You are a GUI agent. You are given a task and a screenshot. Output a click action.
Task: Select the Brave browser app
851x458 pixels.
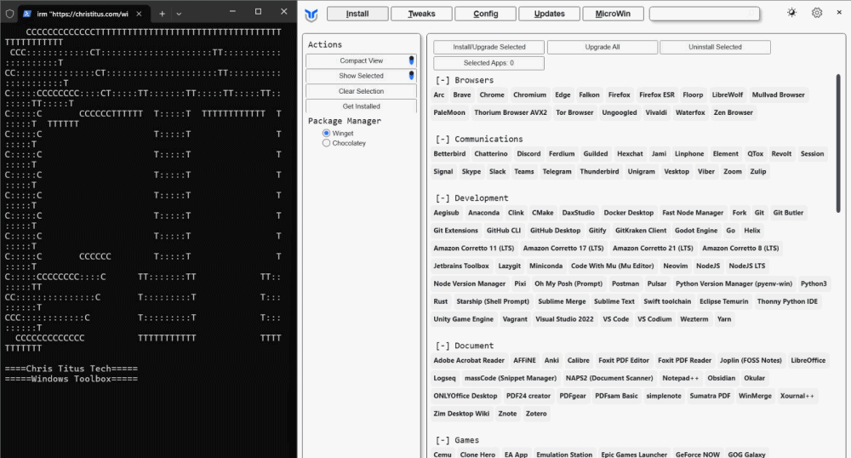point(462,95)
